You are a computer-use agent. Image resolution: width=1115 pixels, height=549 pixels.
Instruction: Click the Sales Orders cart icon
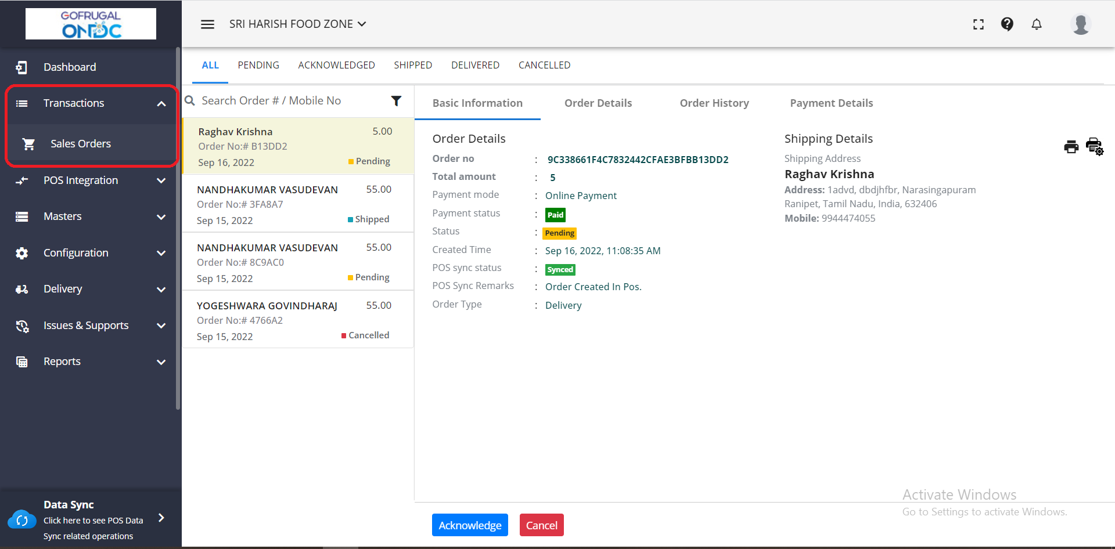[x=28, y=144]
